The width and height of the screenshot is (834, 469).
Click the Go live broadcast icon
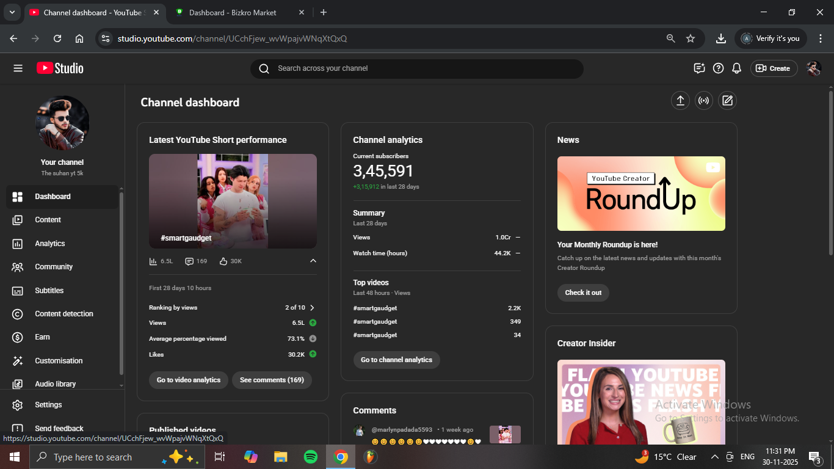click(703, 101)
